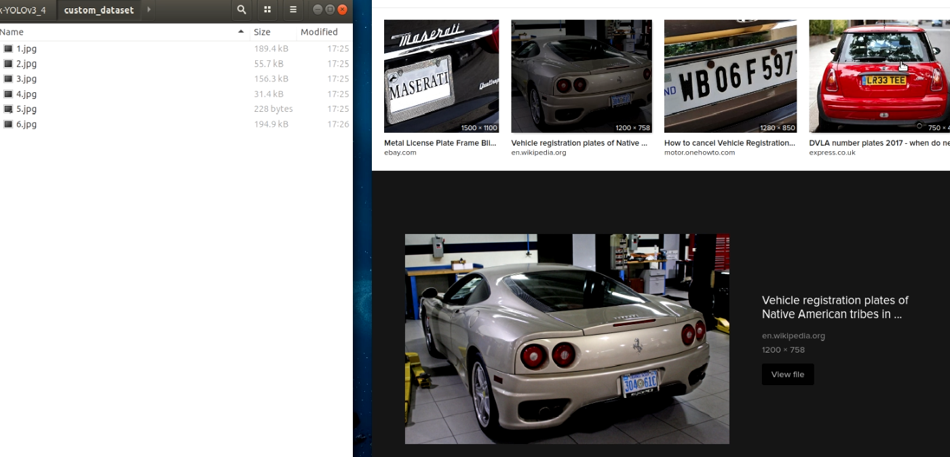Visit motor.onehowto.com source link
This screenshot has height=457, width=950.
pyautogui.click(x=700, y=153)
